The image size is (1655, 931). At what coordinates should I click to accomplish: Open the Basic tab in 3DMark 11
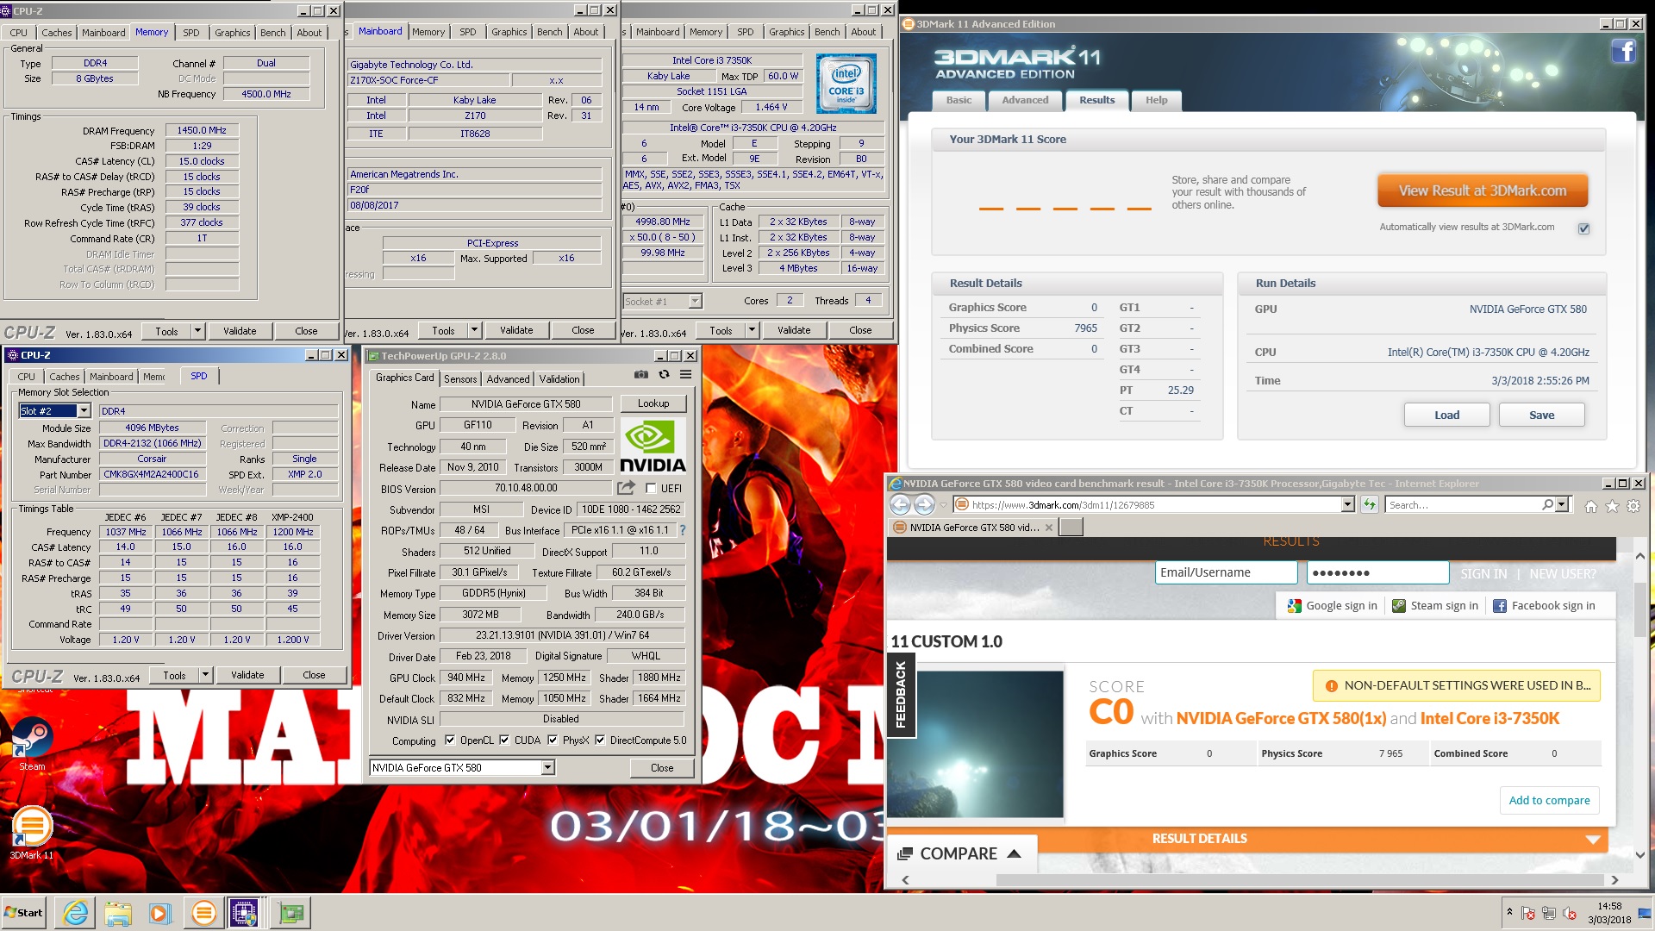pyautogui.click(x=959, y=100)
